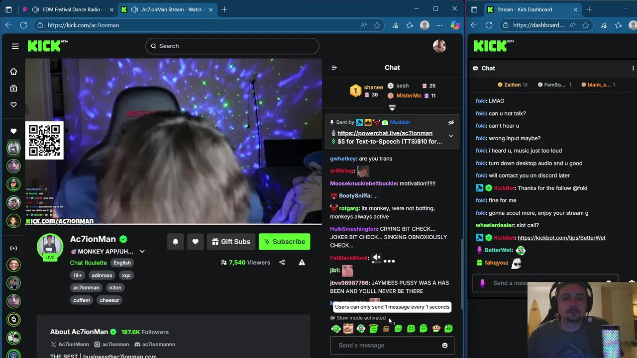637x358 pixels.
Task: Insert the first green headphone emote
Action: coord(336,329)
